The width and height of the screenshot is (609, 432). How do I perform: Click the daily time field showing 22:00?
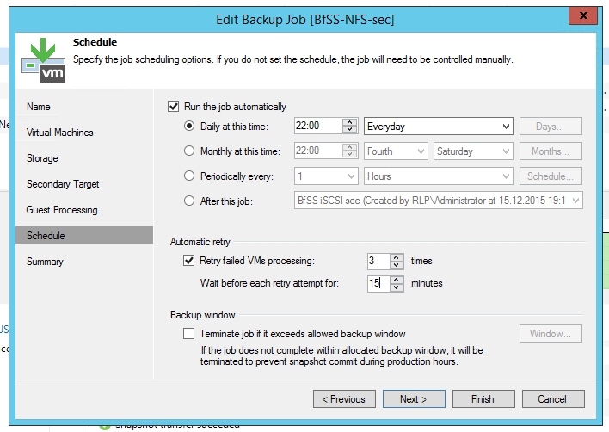click(x=317, y=127)
